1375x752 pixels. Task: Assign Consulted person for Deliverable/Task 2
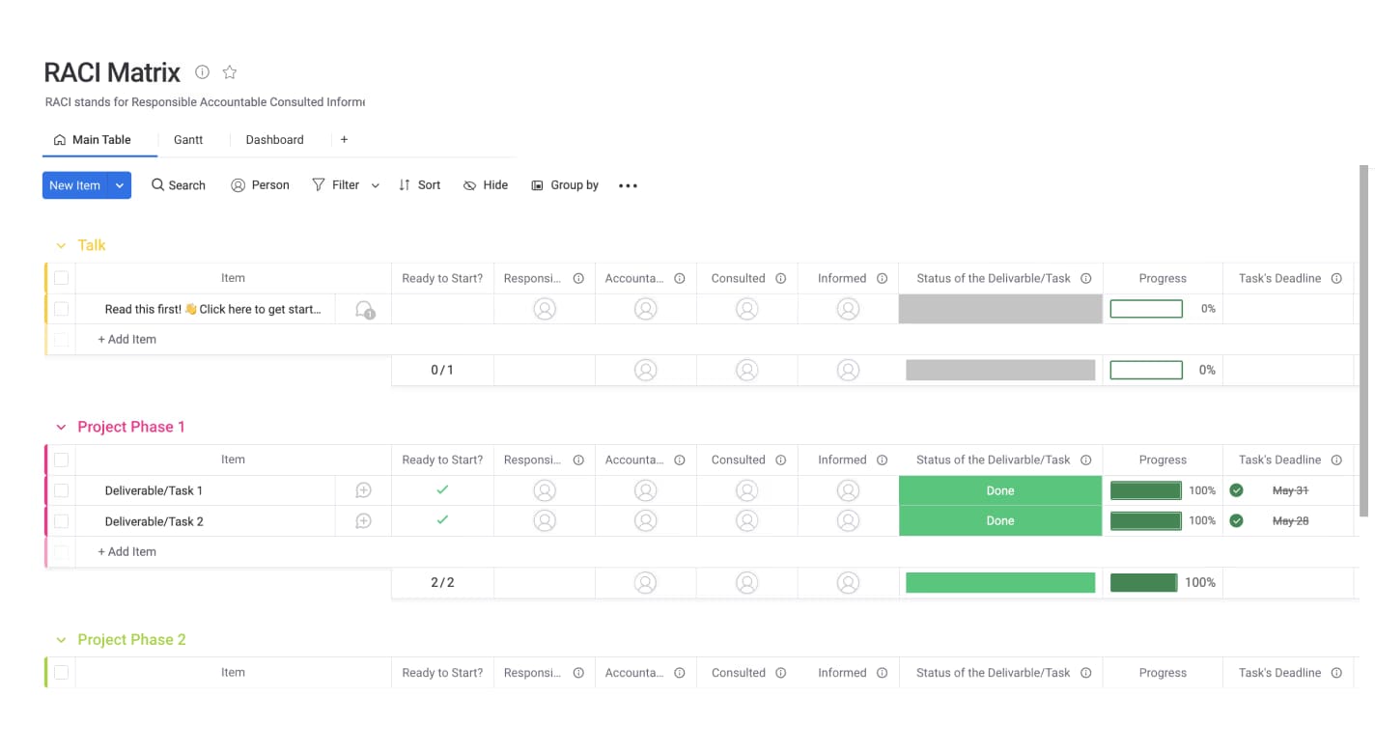[746, 521]
